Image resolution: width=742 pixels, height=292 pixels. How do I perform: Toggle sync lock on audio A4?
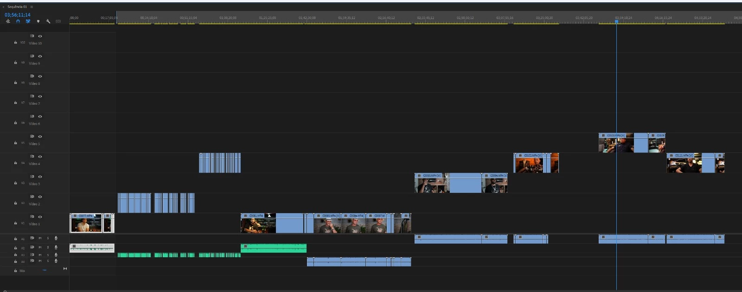32,261
